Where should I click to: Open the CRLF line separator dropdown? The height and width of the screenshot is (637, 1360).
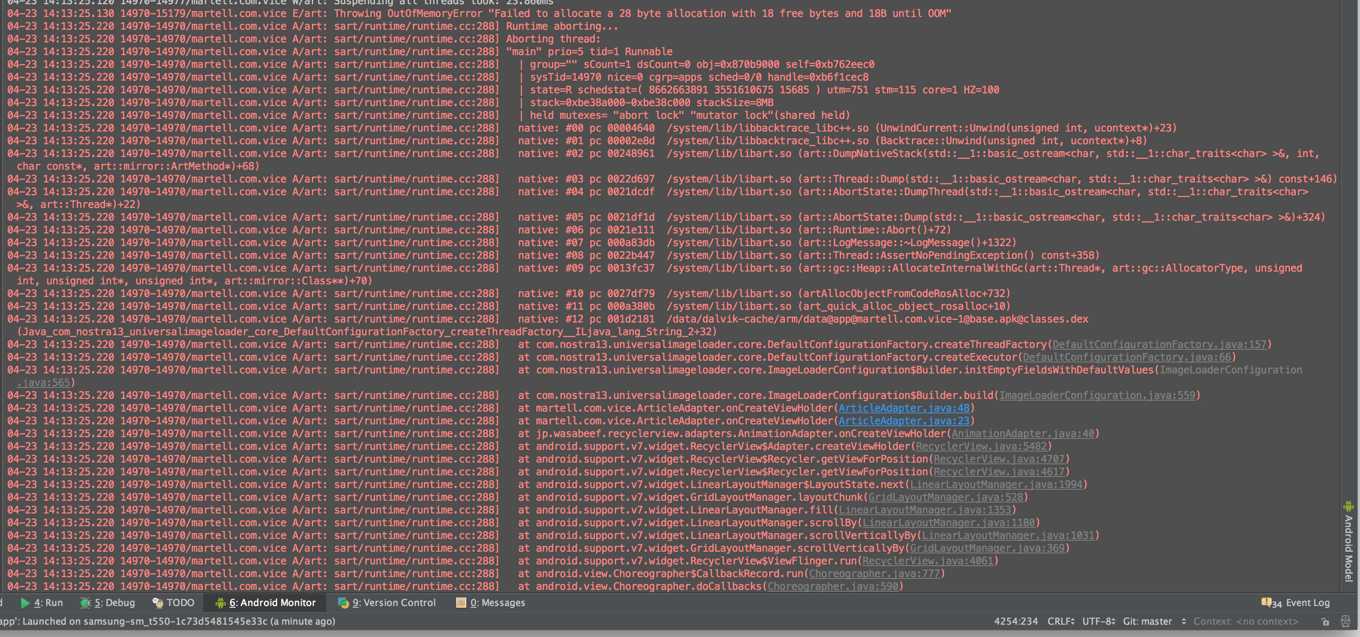(1061, 622)
